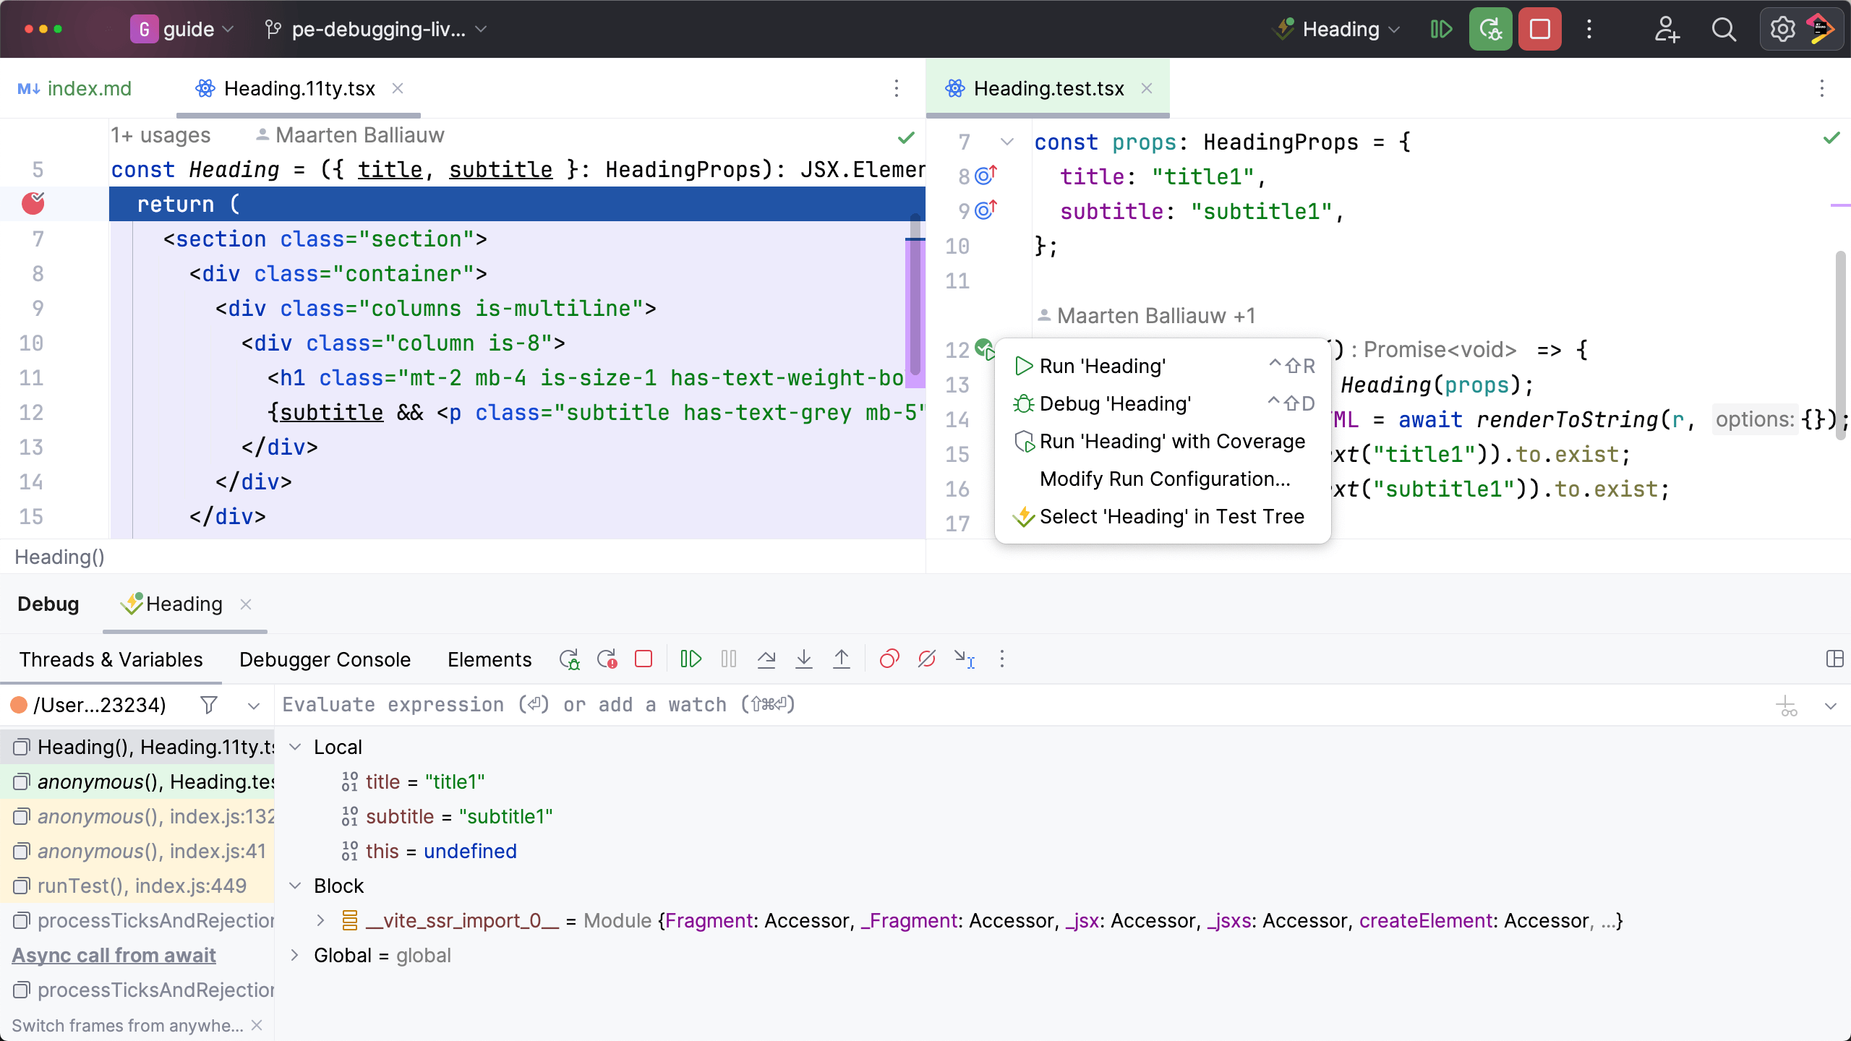The image size is (1851, 1041).
Task: Click the Async call from await link
Action: click(x=114, y=955)
